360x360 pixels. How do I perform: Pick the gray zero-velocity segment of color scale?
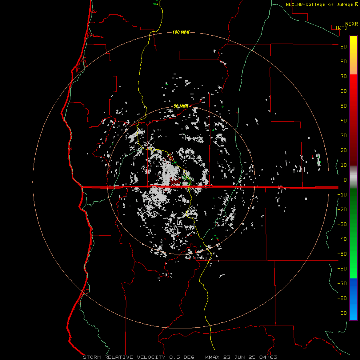[353, 177]
